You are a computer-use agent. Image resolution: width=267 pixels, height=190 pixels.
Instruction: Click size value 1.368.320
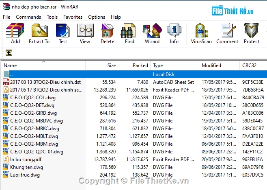click(x=106, y=152)
